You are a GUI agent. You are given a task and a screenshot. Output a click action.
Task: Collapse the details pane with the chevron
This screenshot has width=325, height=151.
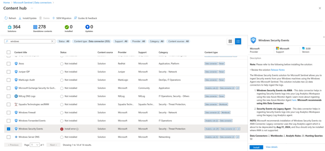(x=324, y=37)
